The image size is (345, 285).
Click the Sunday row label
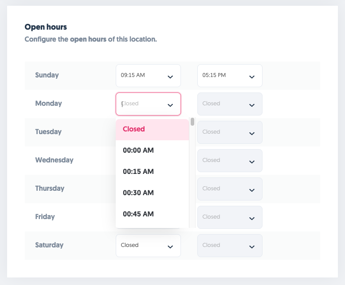[x=47, y=75]
